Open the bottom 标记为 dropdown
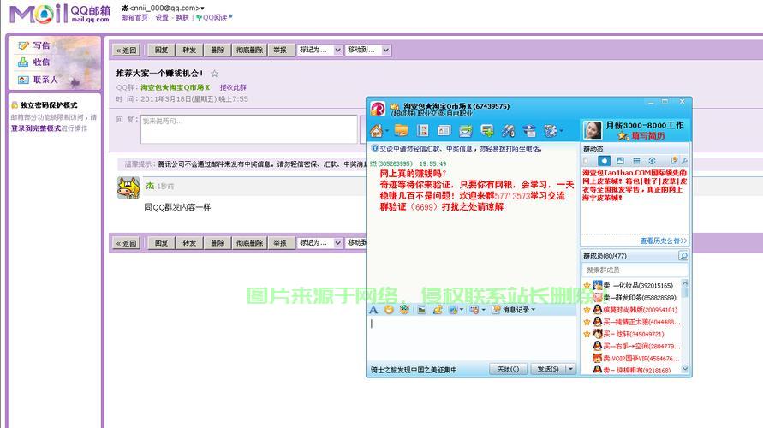The height and width of the screenshot is (428, 763). (x=319, y=243)
